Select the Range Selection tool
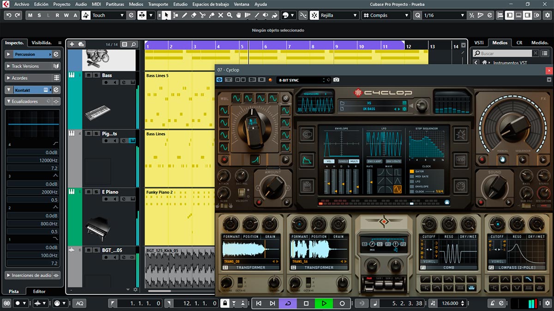Screen dimensions: 554x311 (x=175, y=15)
